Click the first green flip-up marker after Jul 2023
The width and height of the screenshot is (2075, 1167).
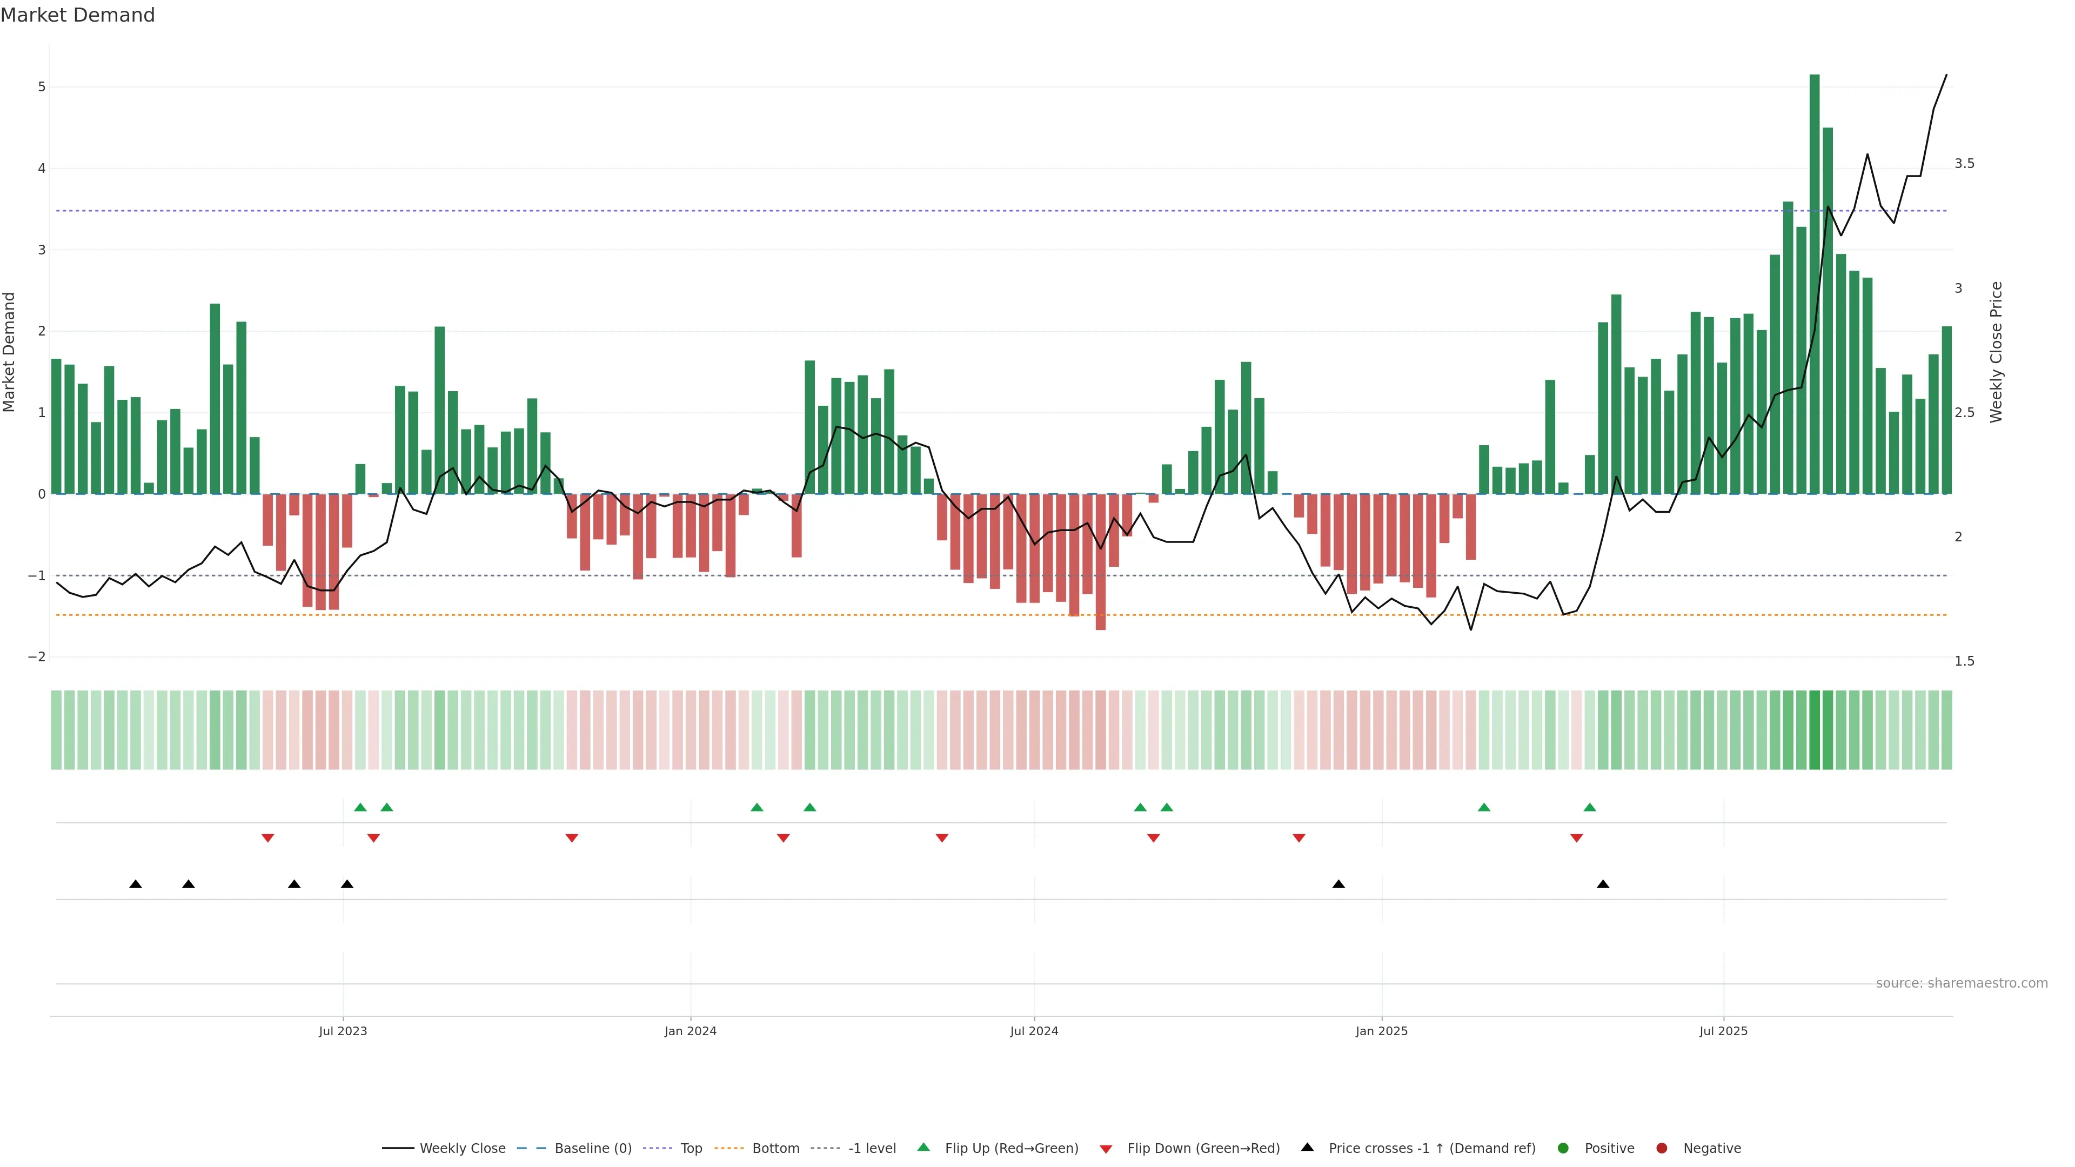click(360, 807)
